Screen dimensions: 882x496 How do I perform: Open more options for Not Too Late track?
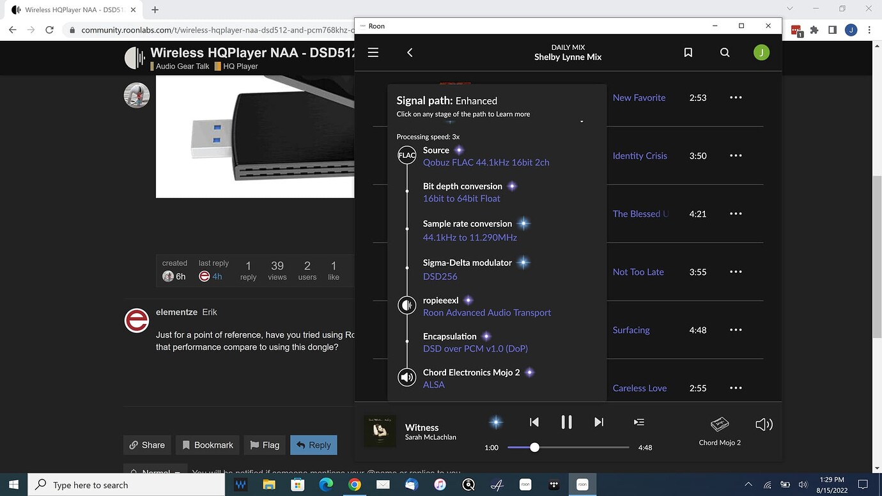(736, 272)
